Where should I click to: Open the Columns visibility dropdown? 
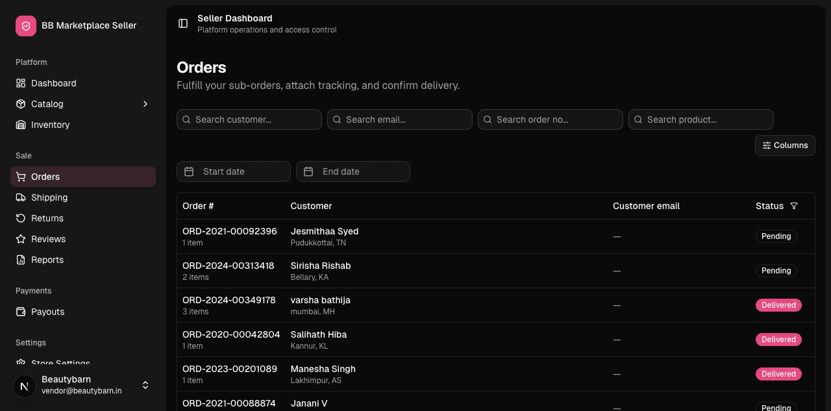pos(785,145)
